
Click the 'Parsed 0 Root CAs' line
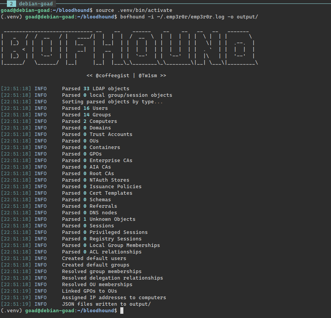tap(88, 174)
